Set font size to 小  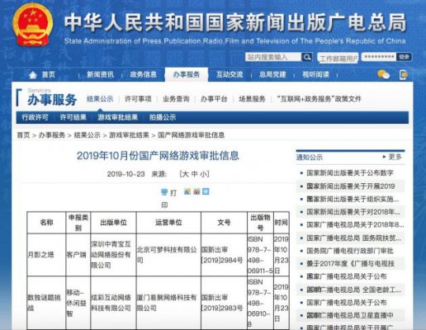[204, 174]
